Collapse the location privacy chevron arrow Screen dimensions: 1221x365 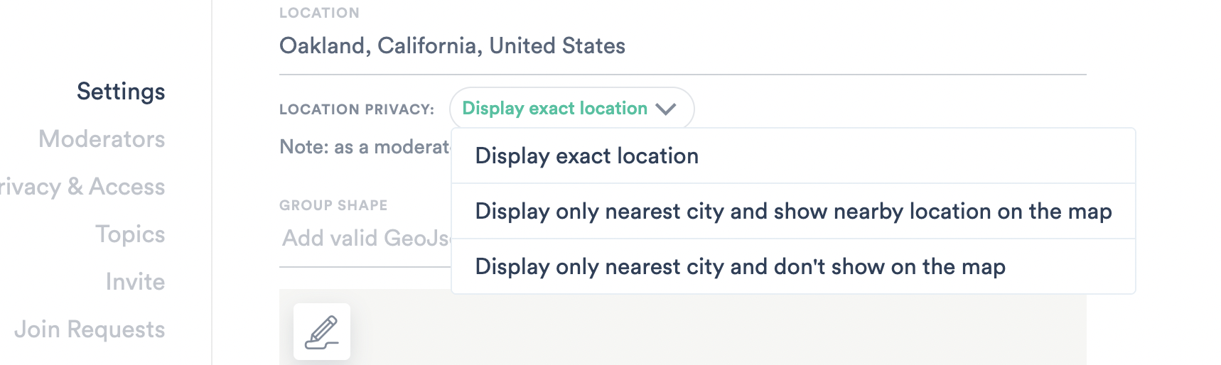click(x=666, y=109)
